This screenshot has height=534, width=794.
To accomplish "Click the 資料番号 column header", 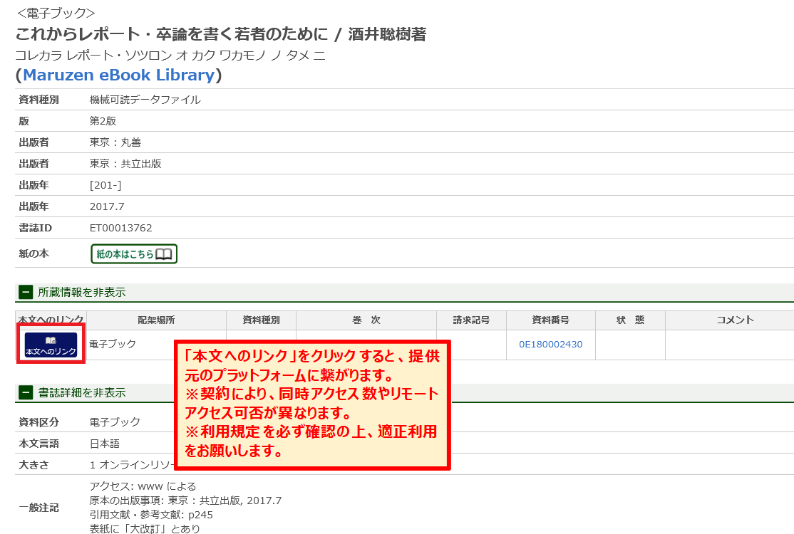I will click(550, 320).
